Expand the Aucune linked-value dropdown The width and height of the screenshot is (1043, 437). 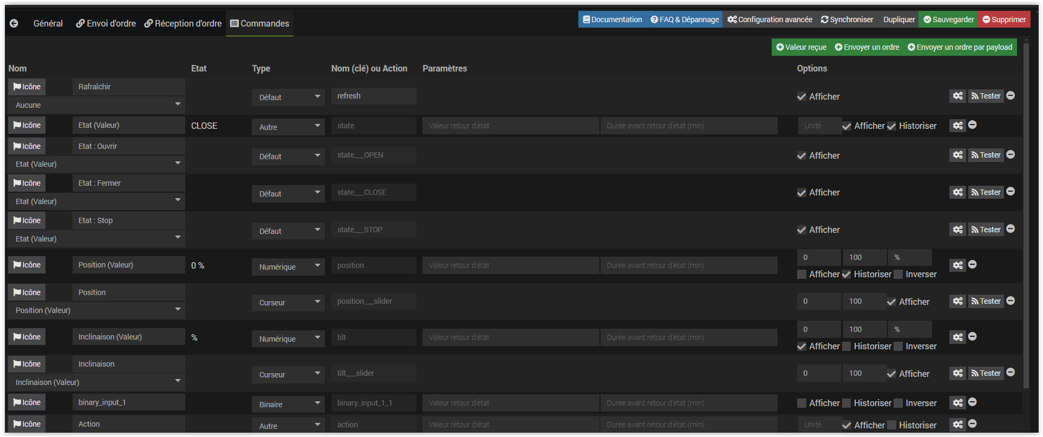[x=96, y=105]
